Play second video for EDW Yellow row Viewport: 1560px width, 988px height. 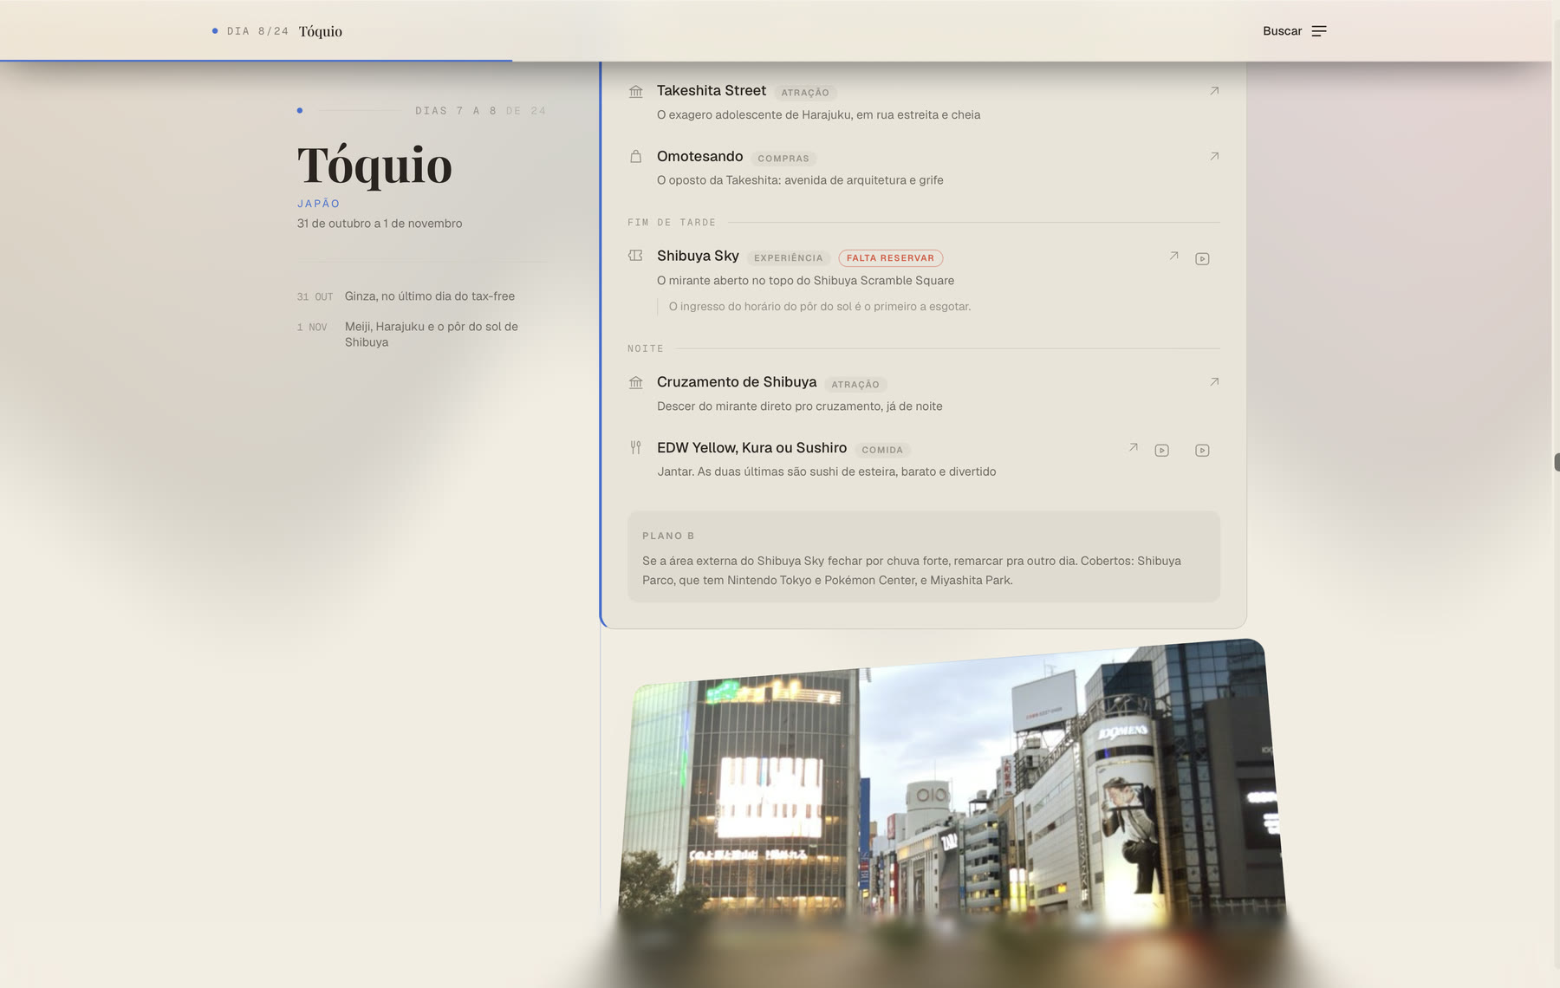click(x=1202, y=451)
